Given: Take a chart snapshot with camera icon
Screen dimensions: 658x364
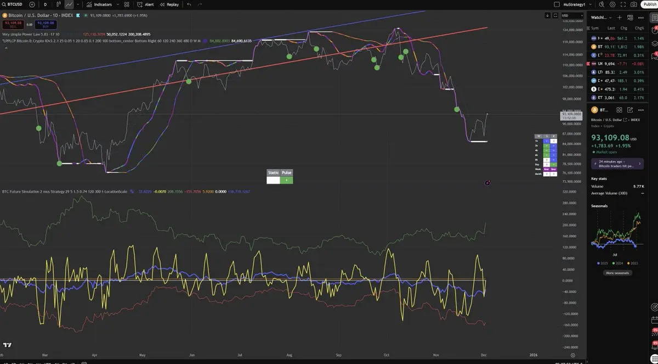Looking at the screenshot, I should click(x=634, y=4).
